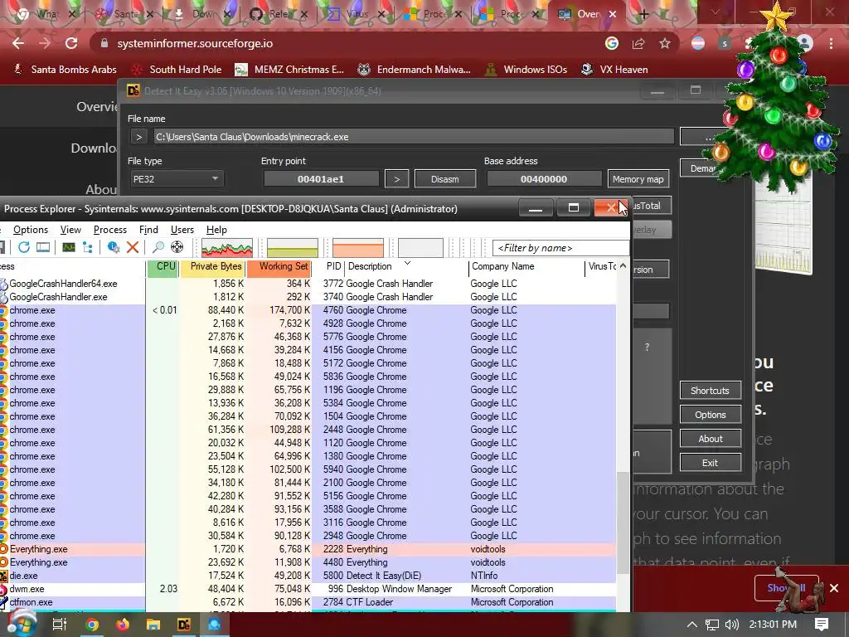Click the process list vertical scrollbar
This screenshot has height=637, width=849.
point(623,523)
